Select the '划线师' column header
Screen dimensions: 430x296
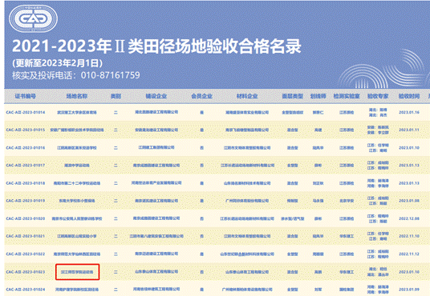coord(318,96)
